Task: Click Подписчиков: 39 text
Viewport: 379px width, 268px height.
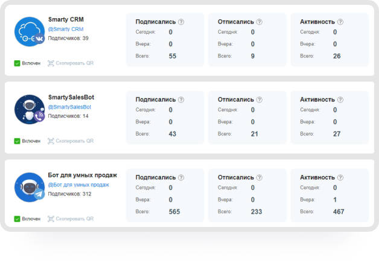Action: click(68, 39)
